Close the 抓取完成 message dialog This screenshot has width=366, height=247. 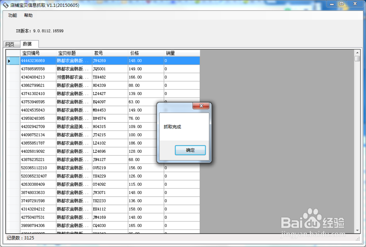(x=201, y=106)
